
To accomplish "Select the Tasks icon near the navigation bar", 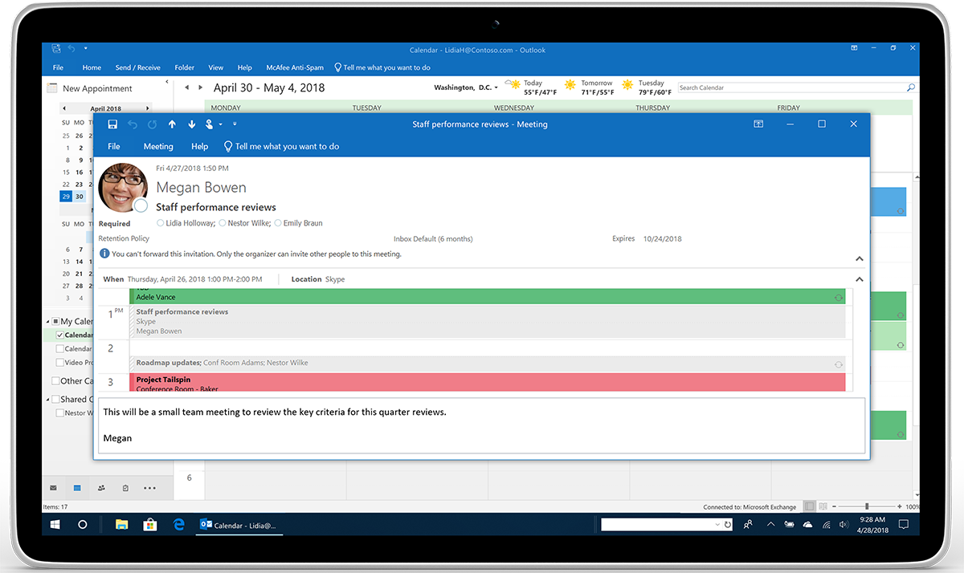I will click(125, 487).
